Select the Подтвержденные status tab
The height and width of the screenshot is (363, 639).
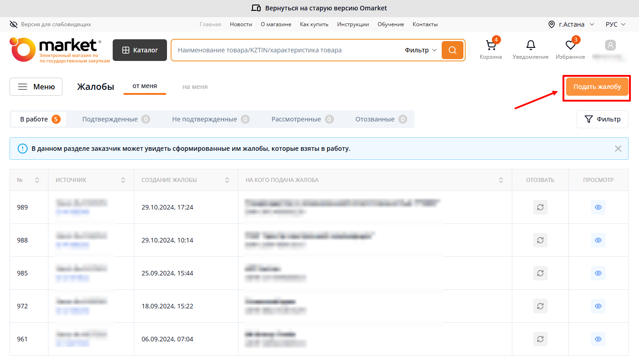tap(115, 119)
